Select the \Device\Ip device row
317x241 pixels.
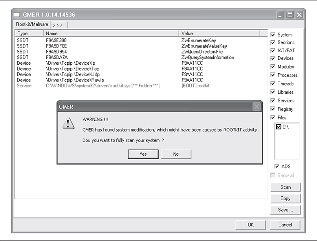(141, 63)
